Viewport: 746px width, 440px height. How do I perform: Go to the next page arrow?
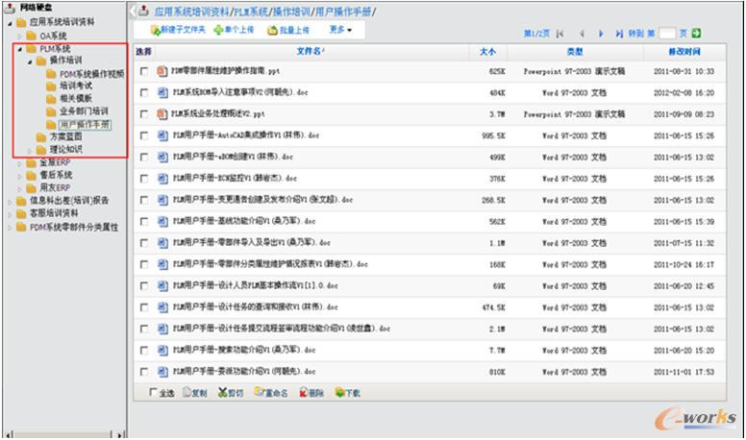tap(601, 34)
